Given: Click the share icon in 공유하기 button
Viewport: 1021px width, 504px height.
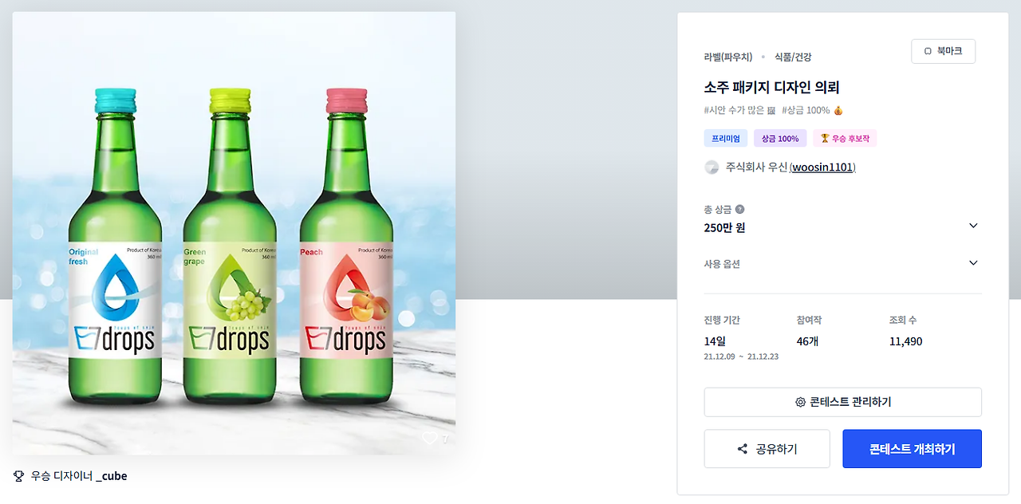Looking at the screenshot, I should pyautogui.click(x=743, y=449).
